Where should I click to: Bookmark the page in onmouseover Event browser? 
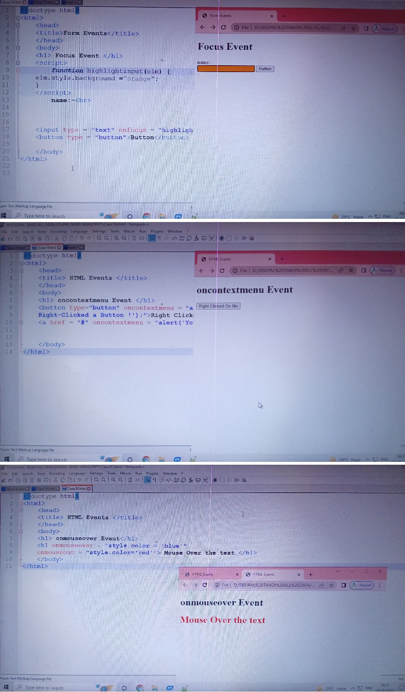pos(331,585)
